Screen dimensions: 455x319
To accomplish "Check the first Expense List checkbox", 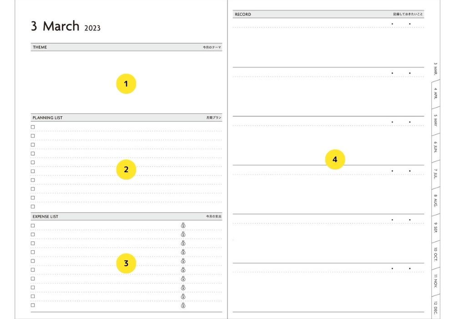I will click(33, 226).
